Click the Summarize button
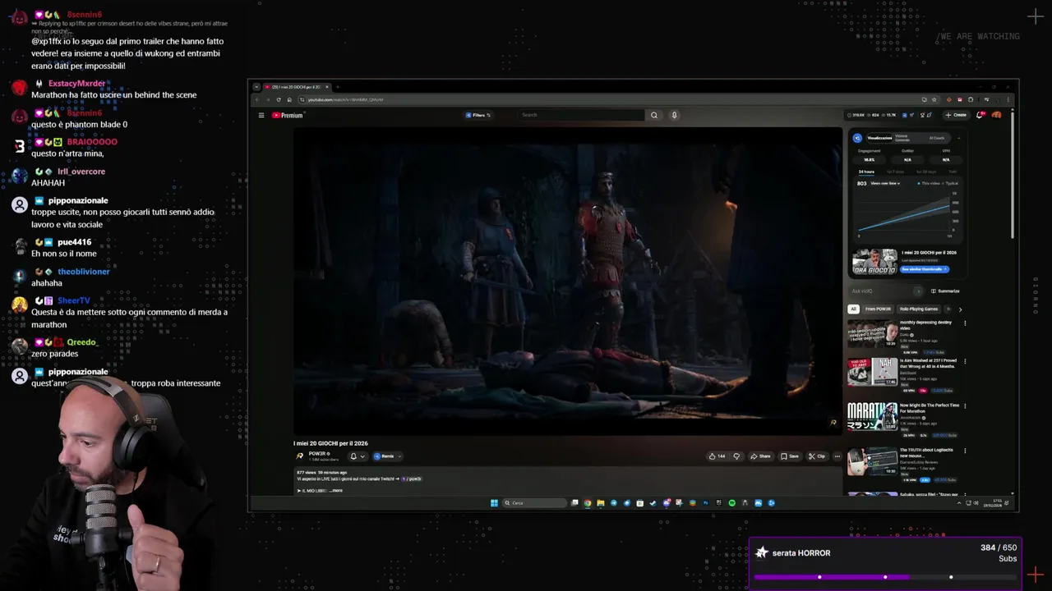 click(945, 291)
